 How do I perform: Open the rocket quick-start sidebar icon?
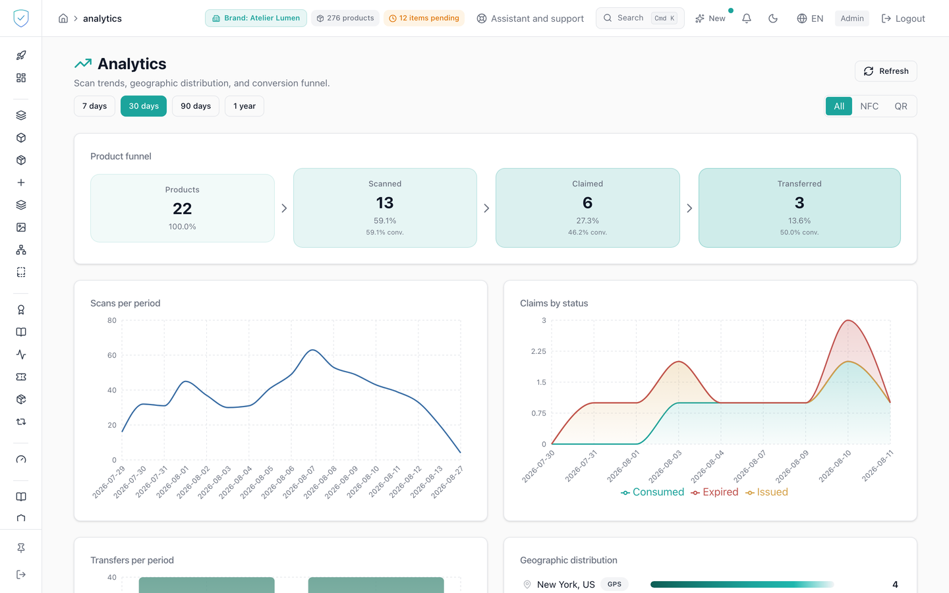(21, 55)
